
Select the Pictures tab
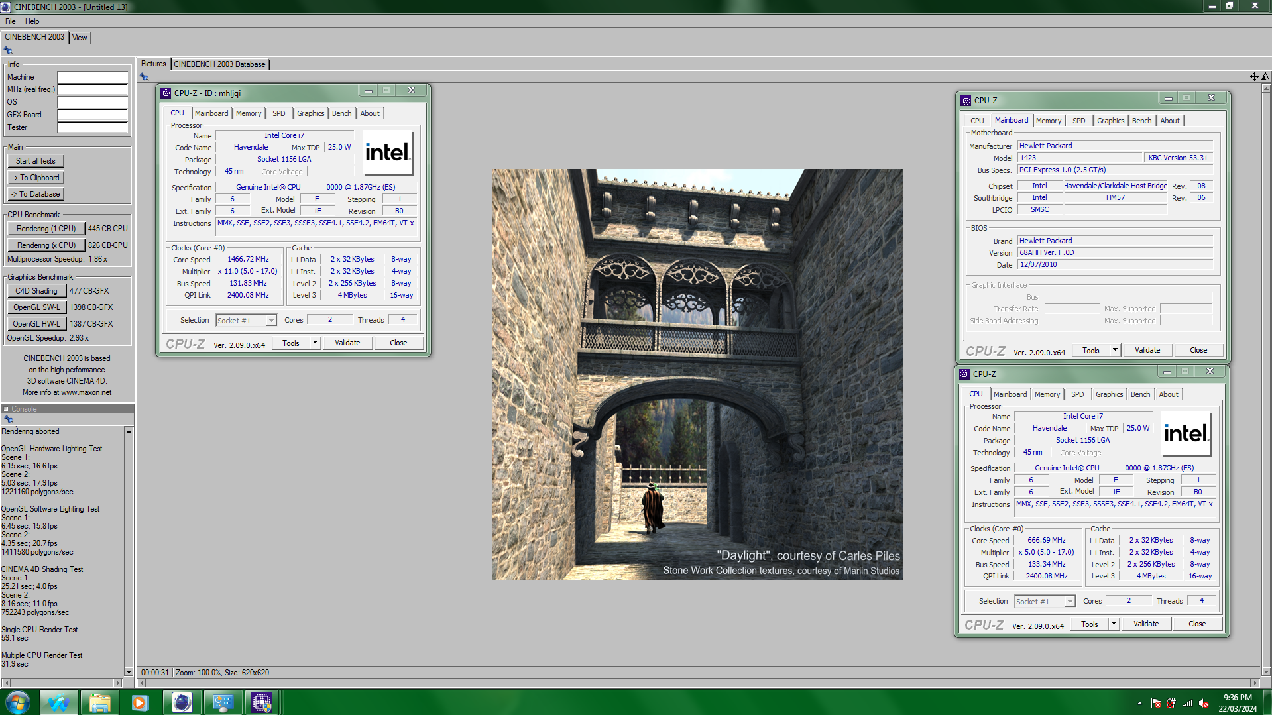pos(153,64)
